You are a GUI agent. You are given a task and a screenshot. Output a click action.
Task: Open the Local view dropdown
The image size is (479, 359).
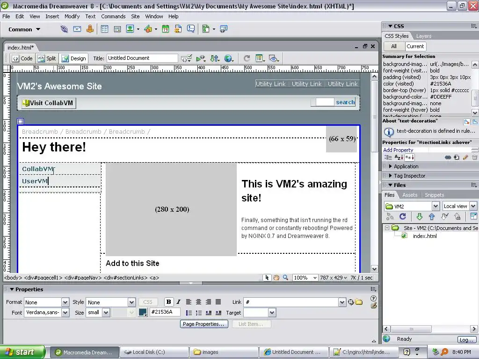coord(473,206)
